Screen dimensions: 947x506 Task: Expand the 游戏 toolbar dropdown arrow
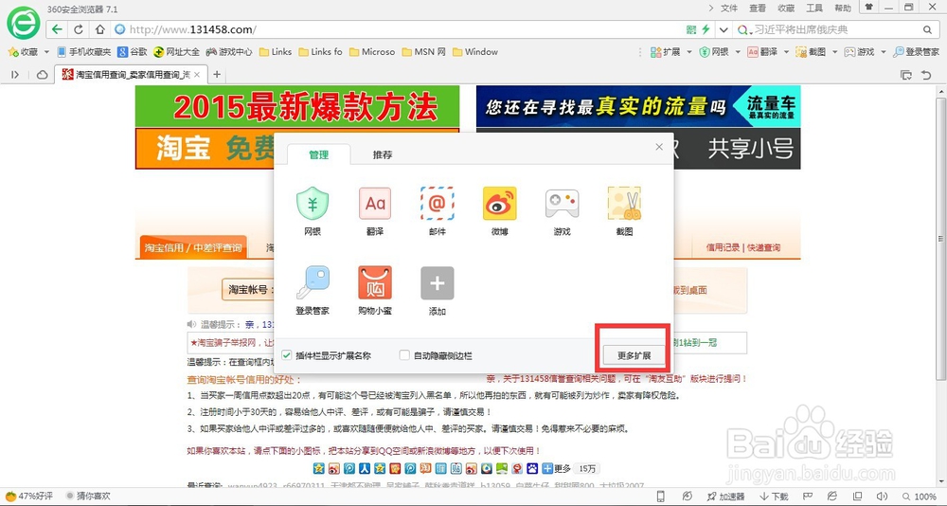(883, 52)
